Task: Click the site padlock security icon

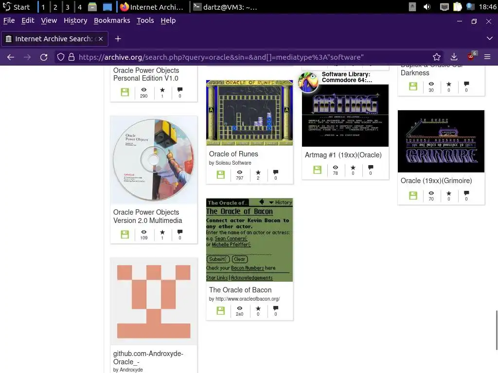Action: [x=71, y=57]
